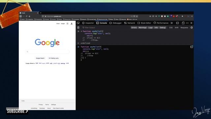
Task: Toggle the Errors filter
Action: 134,27
